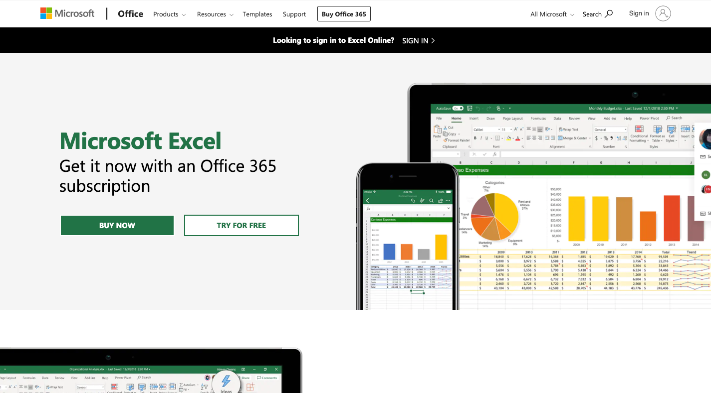Viewport: 711px width, 393px height.
Task: Tap the search magnifier in the phone Excel app
Action: click(432, 201)
